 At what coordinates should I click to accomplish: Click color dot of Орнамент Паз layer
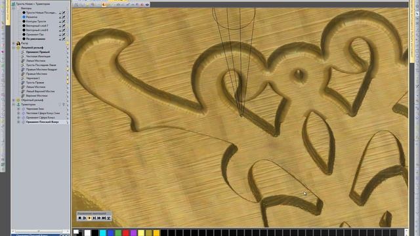[x=24, y=34]
